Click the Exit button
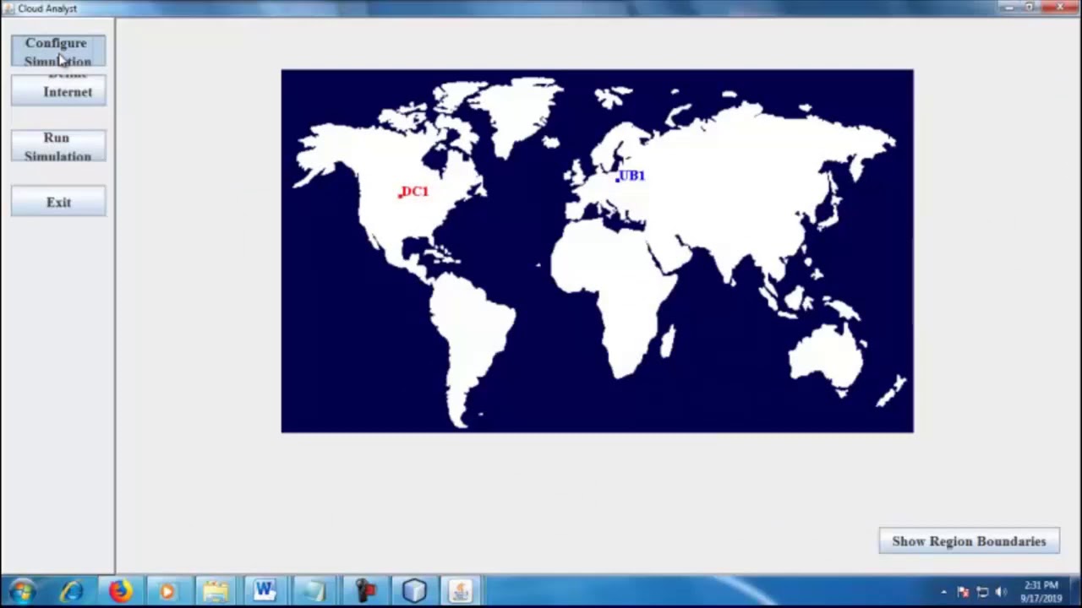This screenshot has width=1082, height=608. 58,202
